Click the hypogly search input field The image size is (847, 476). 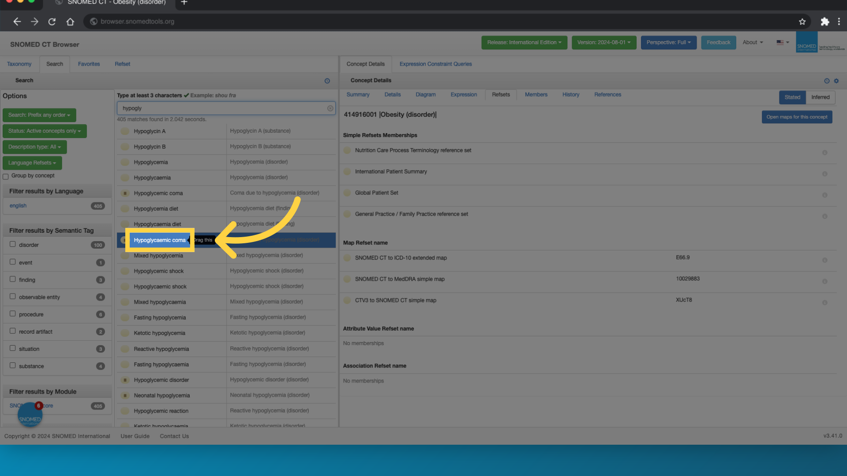coord(221,108)
